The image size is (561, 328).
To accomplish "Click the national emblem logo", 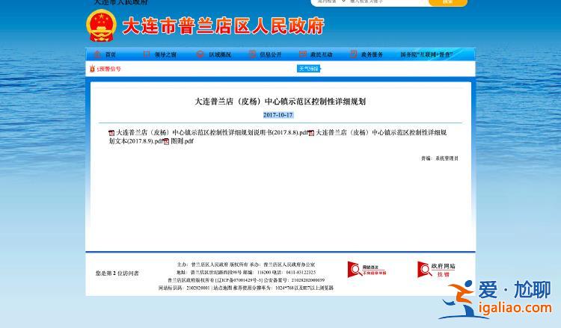I will point(101,25).
